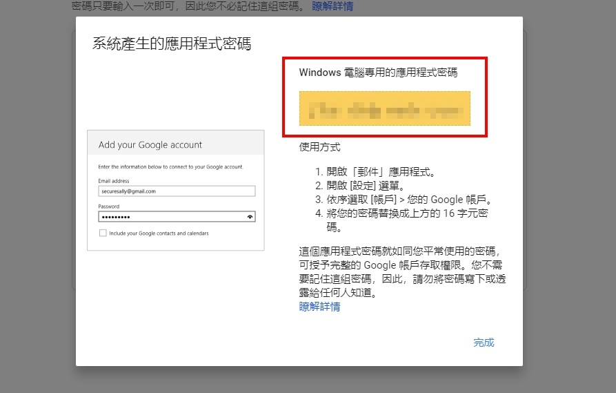Viewport: 616px width, 393px height.
Task: Click the Password input field
Action: click(x=177, y=217)
